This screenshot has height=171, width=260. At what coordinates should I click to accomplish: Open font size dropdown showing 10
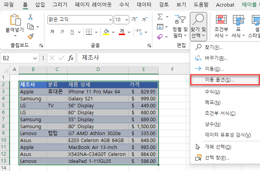pos(127,20)
